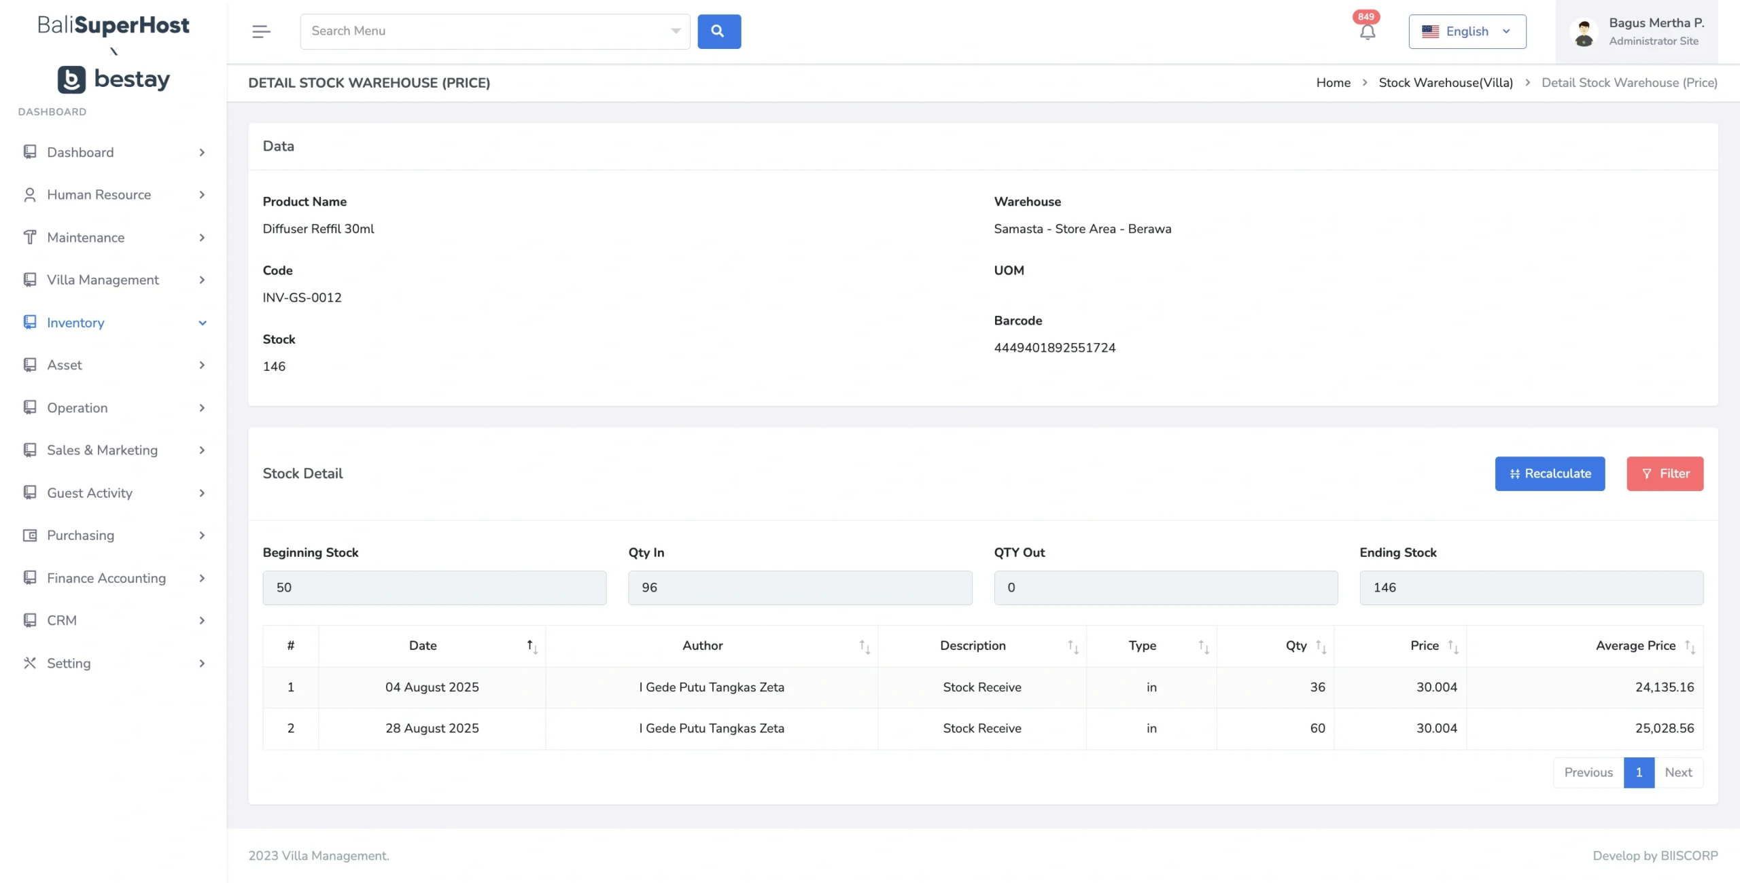Sort table by Description column arrows
This screenshot has height=883, width=1740.
click(1073, 647)
